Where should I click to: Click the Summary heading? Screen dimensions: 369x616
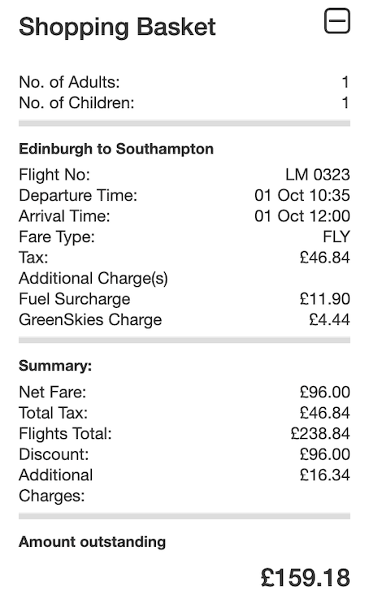coord(55,366)
